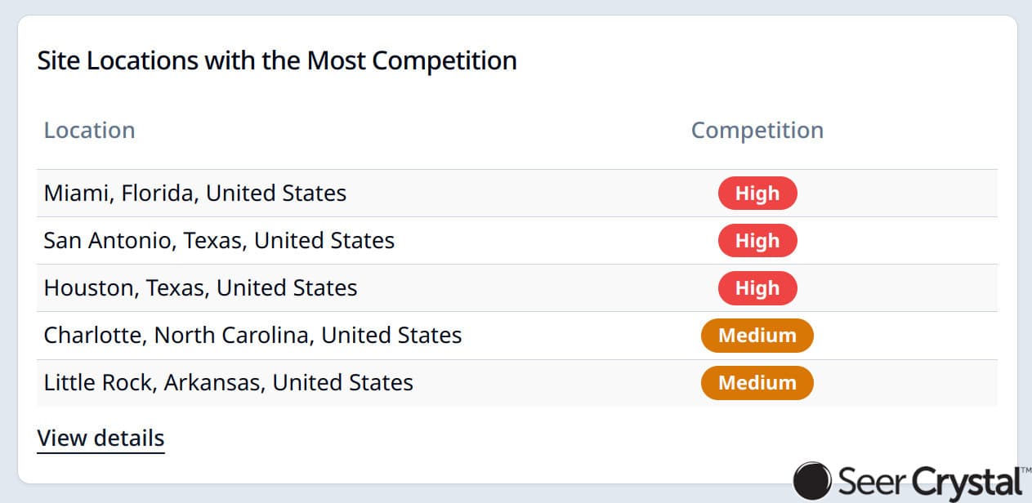The height and width of the screenshot is (503, 1032).
Task: Click the High badge for San Antonio
Action: 757,241
